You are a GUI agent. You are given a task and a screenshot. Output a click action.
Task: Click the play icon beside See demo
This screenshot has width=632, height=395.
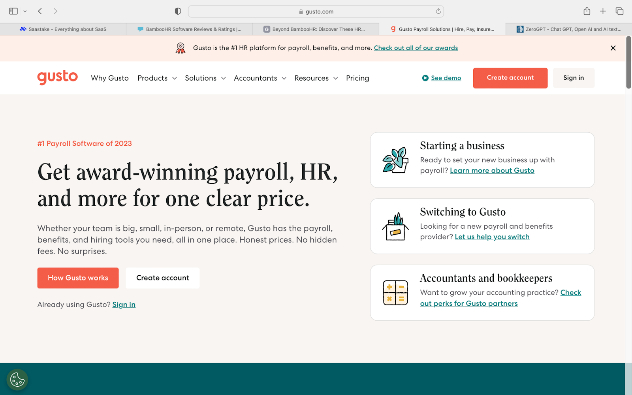425,78
